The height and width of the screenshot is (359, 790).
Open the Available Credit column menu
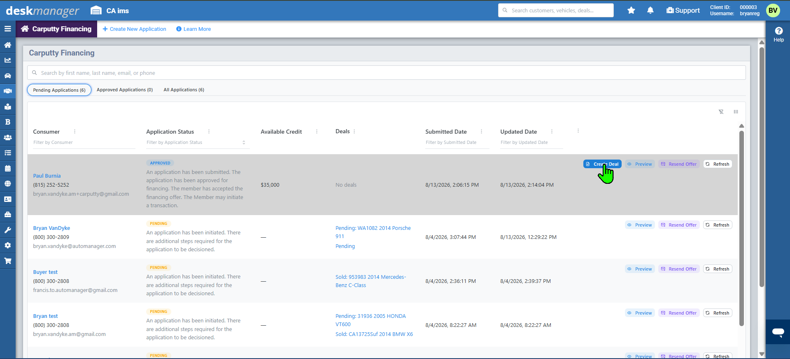click(x=317, y=132)
